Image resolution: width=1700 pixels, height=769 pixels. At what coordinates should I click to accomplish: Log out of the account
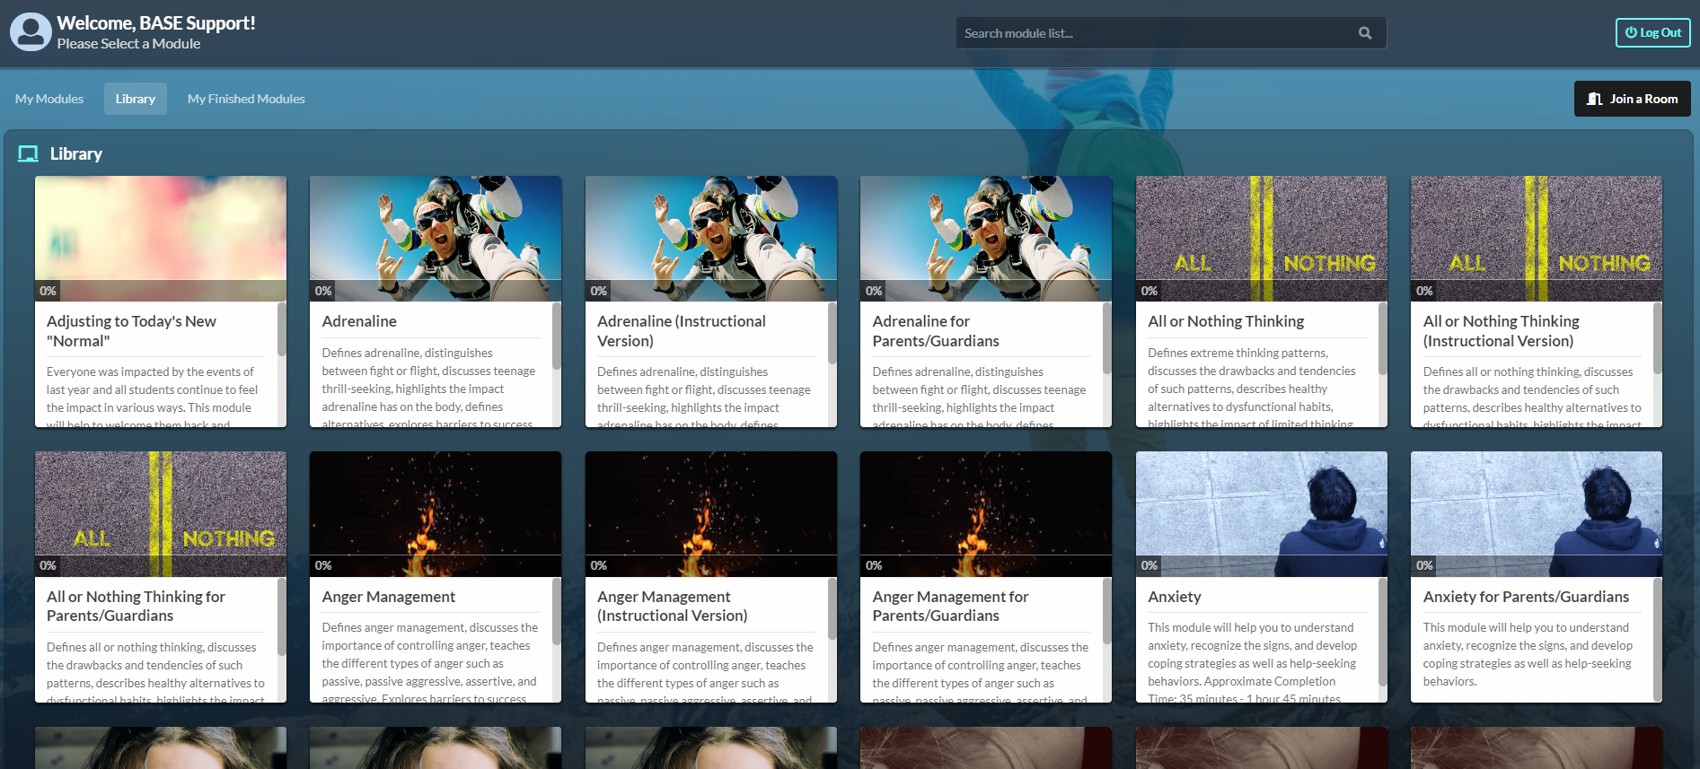pos(1652,33)
